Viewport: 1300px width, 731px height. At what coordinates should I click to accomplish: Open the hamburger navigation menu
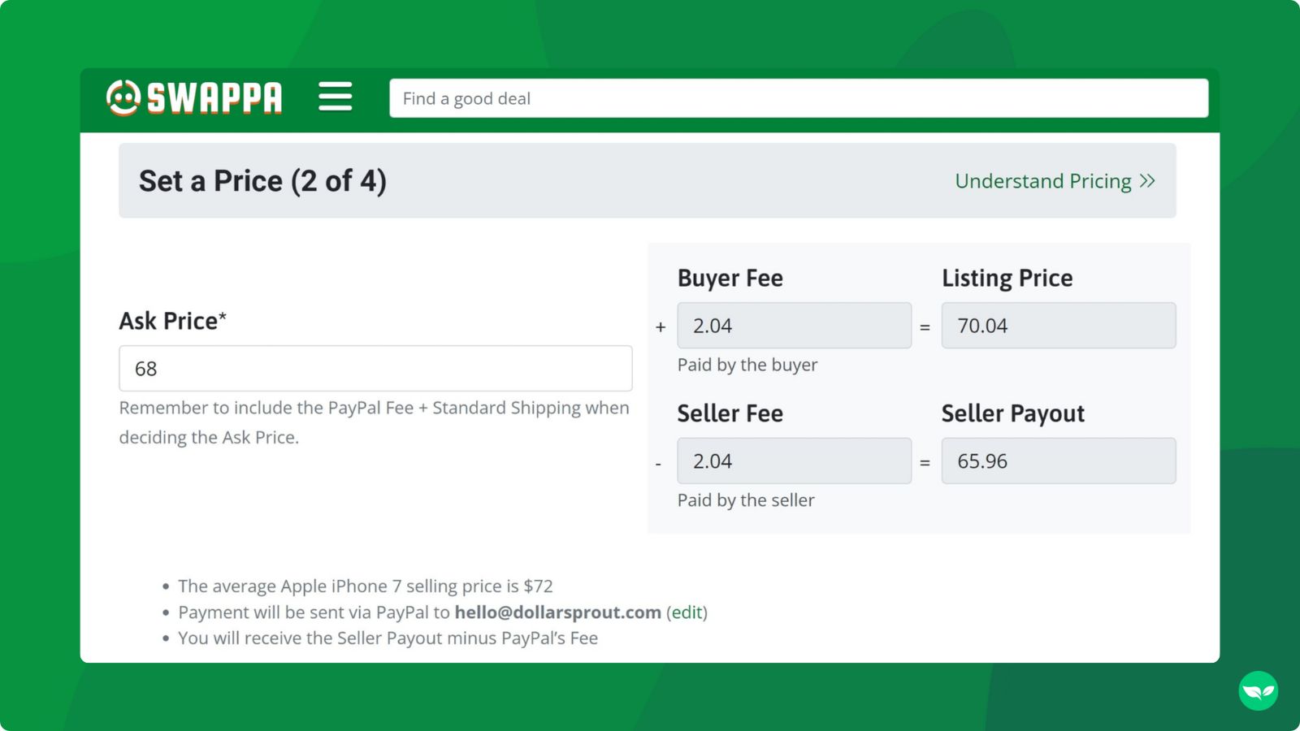336,96
